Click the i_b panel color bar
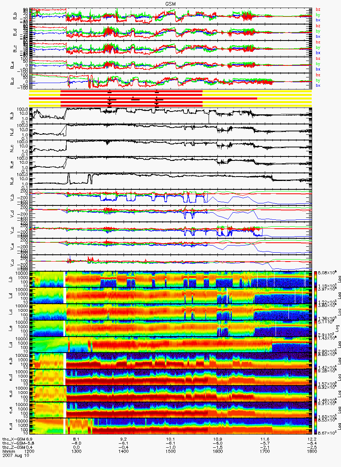This screenshot has height=467, width=341. [315, 279]
